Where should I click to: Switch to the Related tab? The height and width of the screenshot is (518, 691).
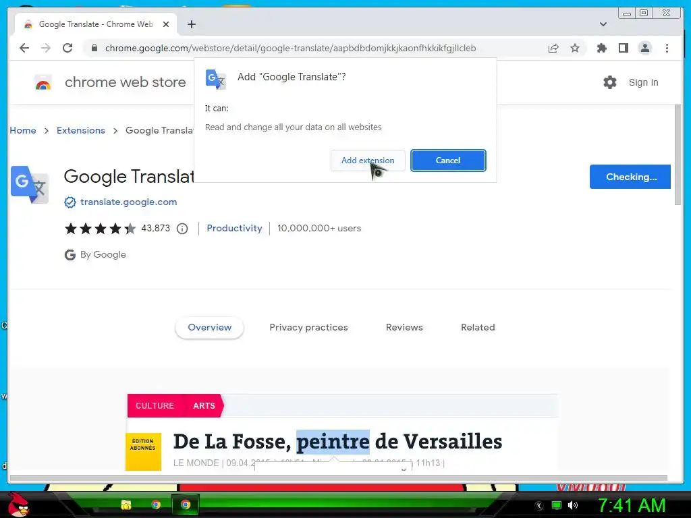(x=478, y=327)
